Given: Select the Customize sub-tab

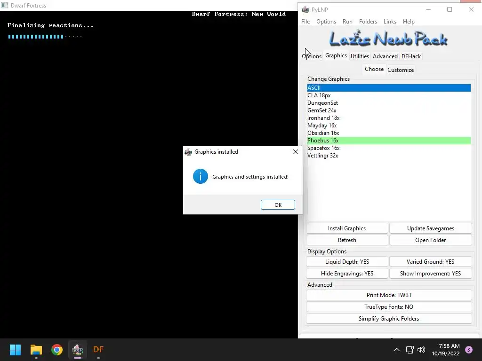Looking at the screenshot, I should pos(401,70).
